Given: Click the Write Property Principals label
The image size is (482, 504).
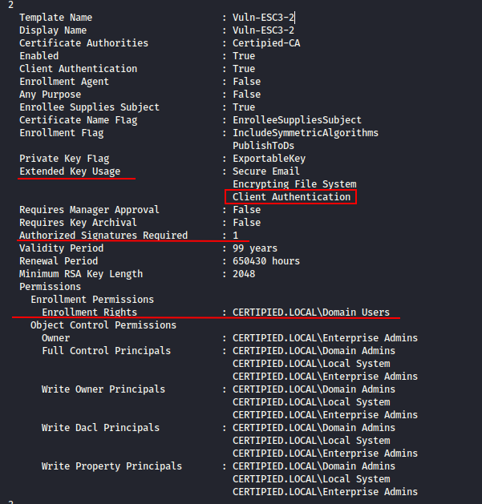Looking at the screenshot, I should click(111, 466).
